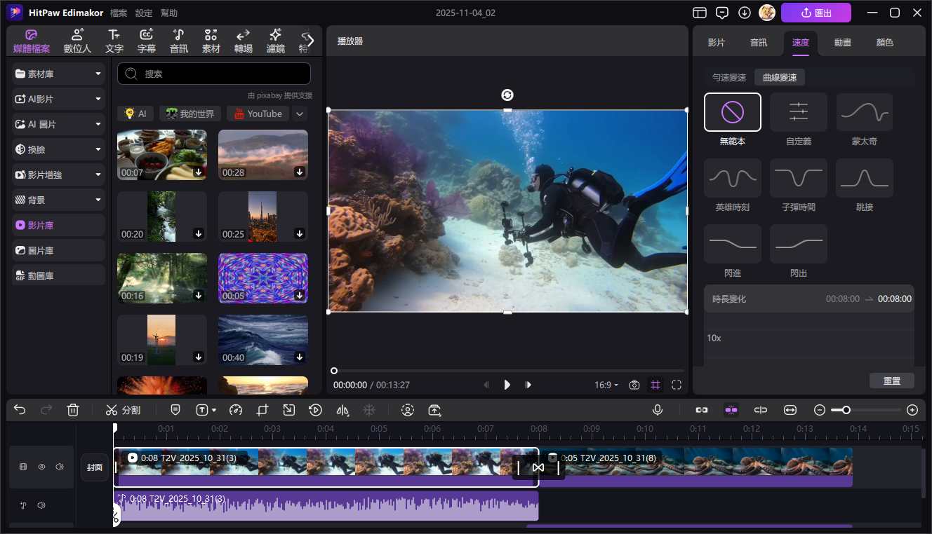Switch to the 動畫 tab in properties panel
Screen dimensions: 932x534
click(843, 43)
